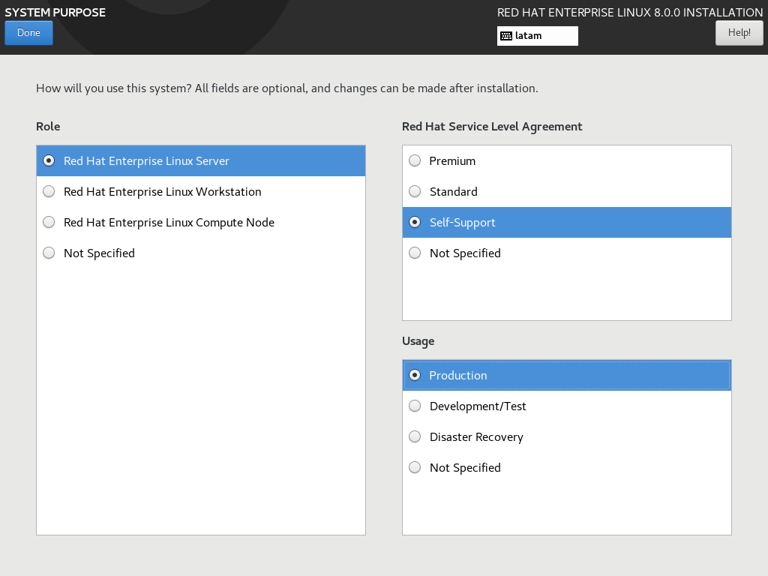
Task: Select Premium service level agreement
Action: (452, 161)
